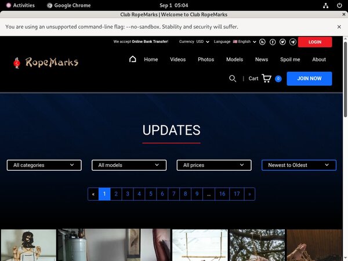Open the shopping cart icon

coord(266,79)
